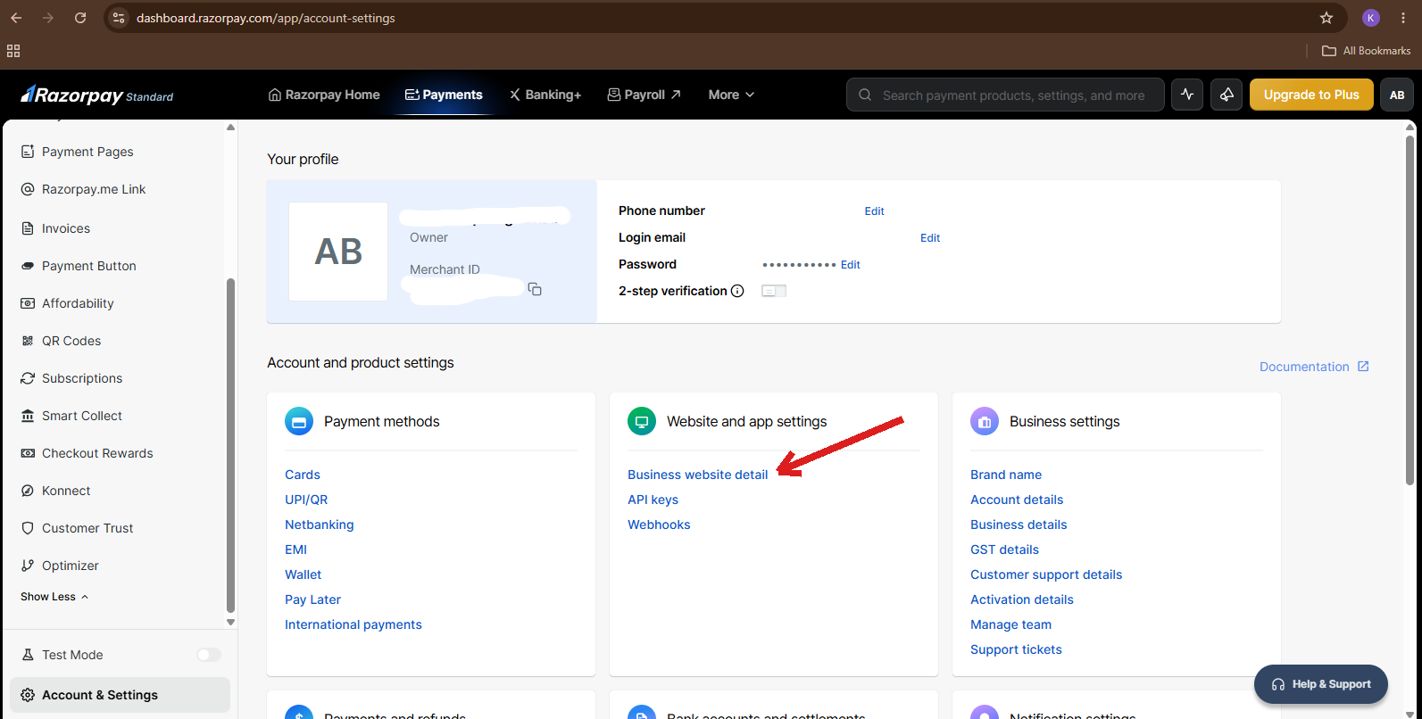
Task: Open Business website detail link
Action: pos(697,475)
